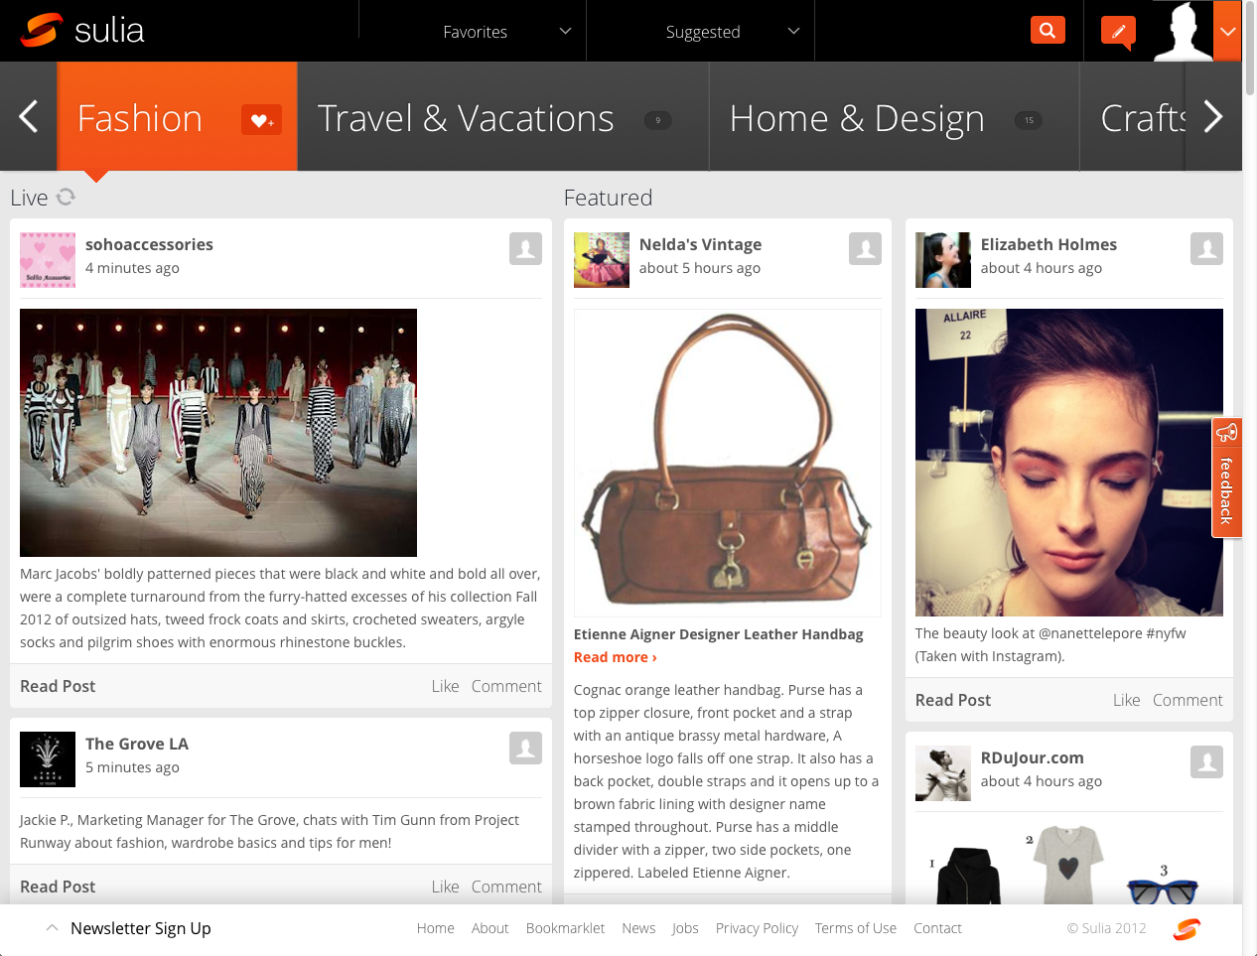The image size is (1257, 956).
Task: Follow sohoaccessories with the person icon
Action: (x=525, y=249)
